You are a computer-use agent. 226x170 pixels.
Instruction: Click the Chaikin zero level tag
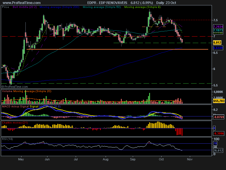tap(214, 128)
